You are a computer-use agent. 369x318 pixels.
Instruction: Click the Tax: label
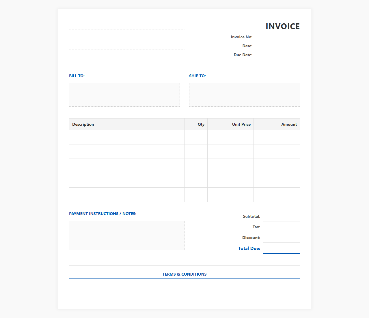coord(256,227)
